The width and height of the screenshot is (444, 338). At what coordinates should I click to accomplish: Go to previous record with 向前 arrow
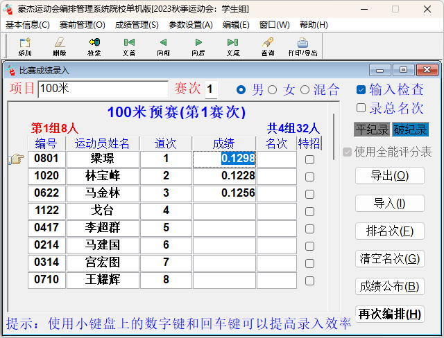(164, 46)
